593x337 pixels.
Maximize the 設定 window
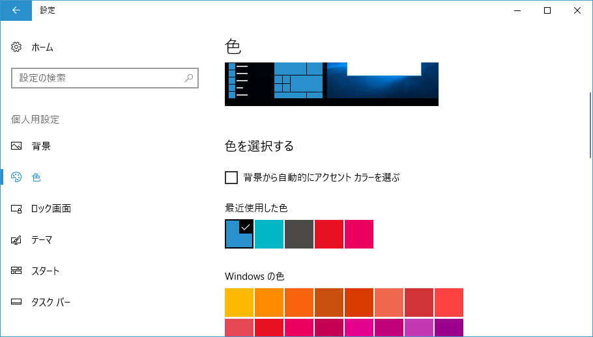tap(547, 10)
